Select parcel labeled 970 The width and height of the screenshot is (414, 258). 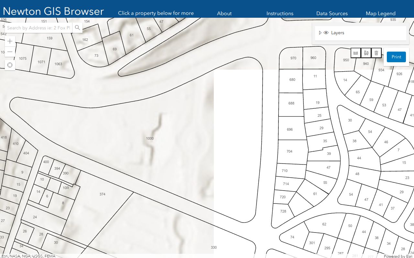(x=293, y=58)
